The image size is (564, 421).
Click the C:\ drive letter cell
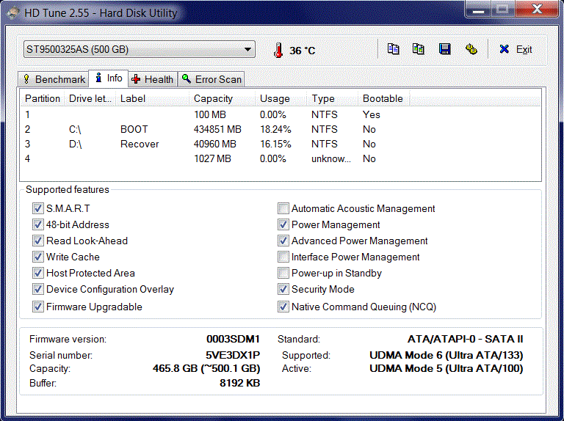(x=75, y=129)
